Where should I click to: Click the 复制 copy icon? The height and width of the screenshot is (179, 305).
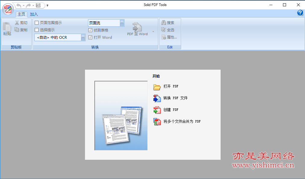coord(17,30)
